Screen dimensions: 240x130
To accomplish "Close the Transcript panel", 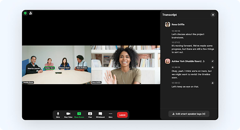I will (213, 15).
